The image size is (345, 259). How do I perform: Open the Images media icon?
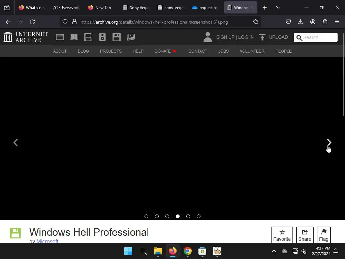[x=131, y=37]
